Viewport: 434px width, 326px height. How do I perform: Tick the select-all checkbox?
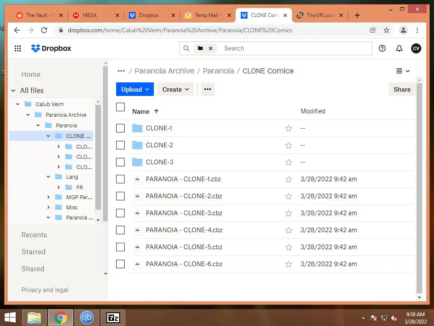pos(120,107)
